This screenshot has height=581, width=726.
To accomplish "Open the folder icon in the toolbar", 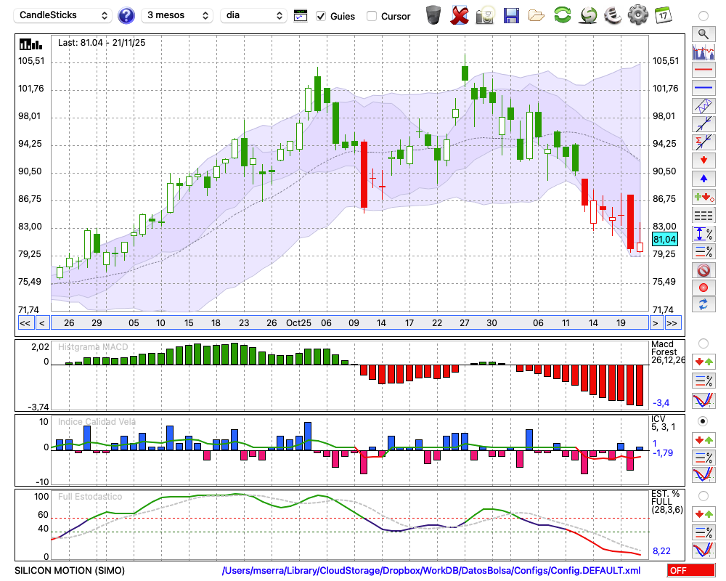I will click(x=537, y=16).
